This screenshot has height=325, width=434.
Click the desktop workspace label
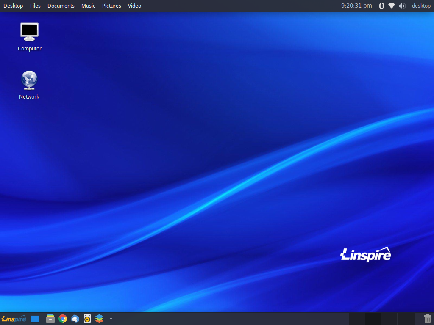click(421, 6)
